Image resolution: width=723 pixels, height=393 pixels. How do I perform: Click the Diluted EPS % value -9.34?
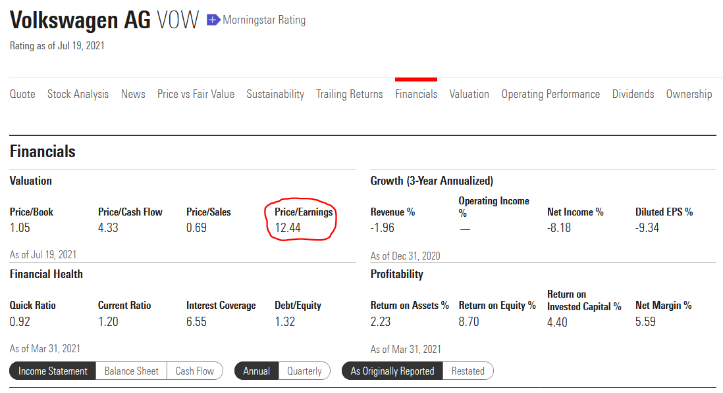pyautogui.click(x=647, y=228)
